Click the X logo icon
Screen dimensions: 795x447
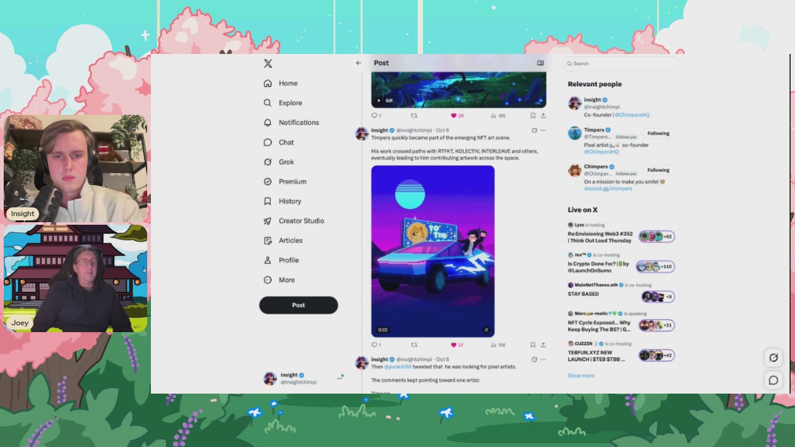268,63
